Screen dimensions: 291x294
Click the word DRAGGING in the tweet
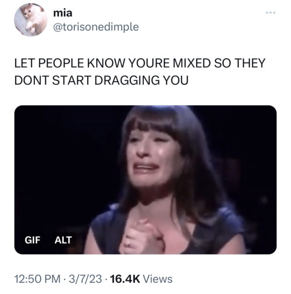(x=127, y=80)
